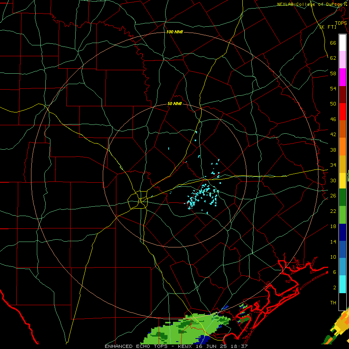This screenshot has width=349, height=349.
Task: Click the white swatch in the tops legend
Action: point(342,43)
